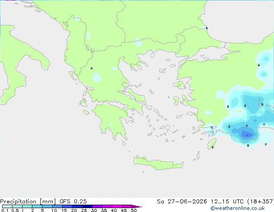
Task: Click the legend label '0.1'
Action: (x=5, y=210)
